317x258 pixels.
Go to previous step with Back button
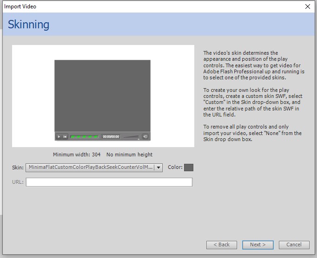(222, 245)
